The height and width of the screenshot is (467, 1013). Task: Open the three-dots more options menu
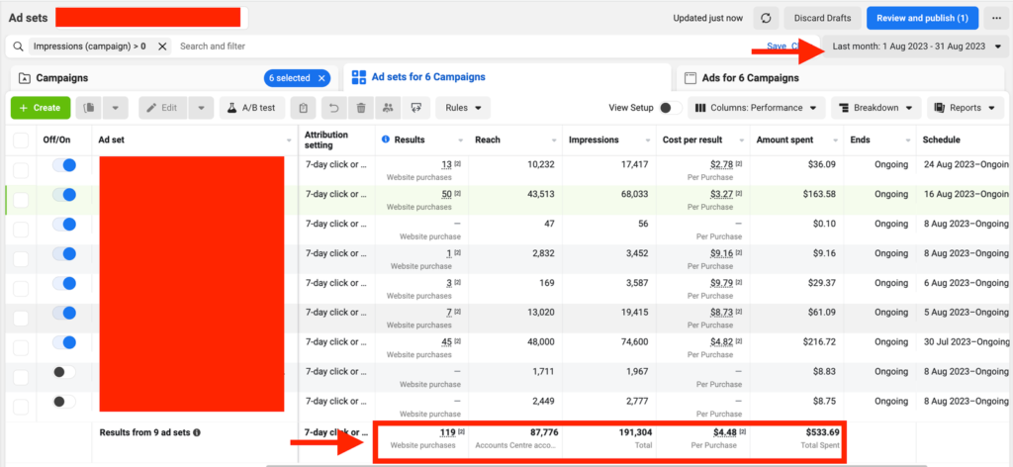click(995, 18)
